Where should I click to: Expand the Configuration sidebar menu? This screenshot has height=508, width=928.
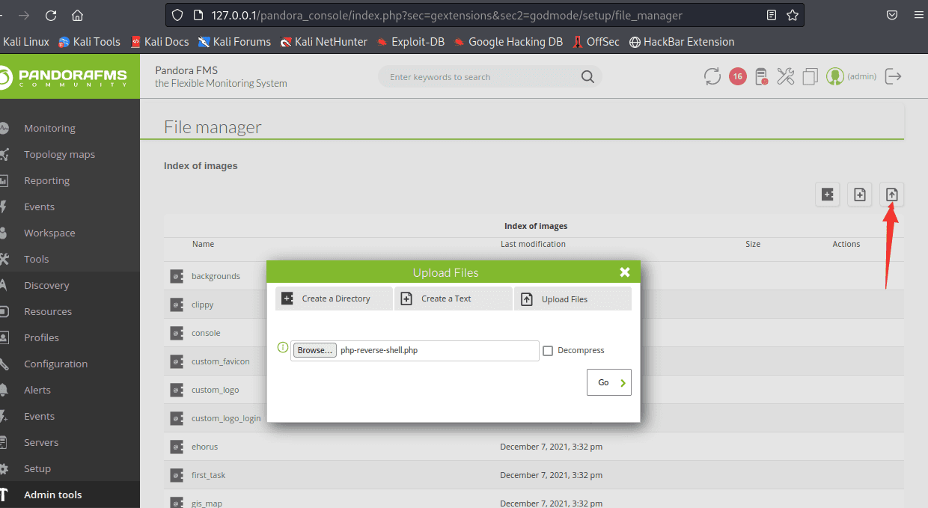tap(55, 364)
